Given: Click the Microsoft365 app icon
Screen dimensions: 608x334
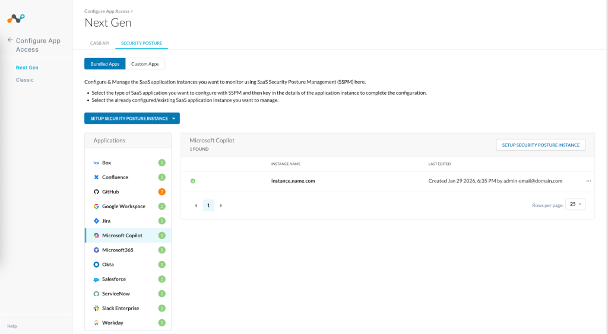Looking at the screenshot, I should [96, 250].
